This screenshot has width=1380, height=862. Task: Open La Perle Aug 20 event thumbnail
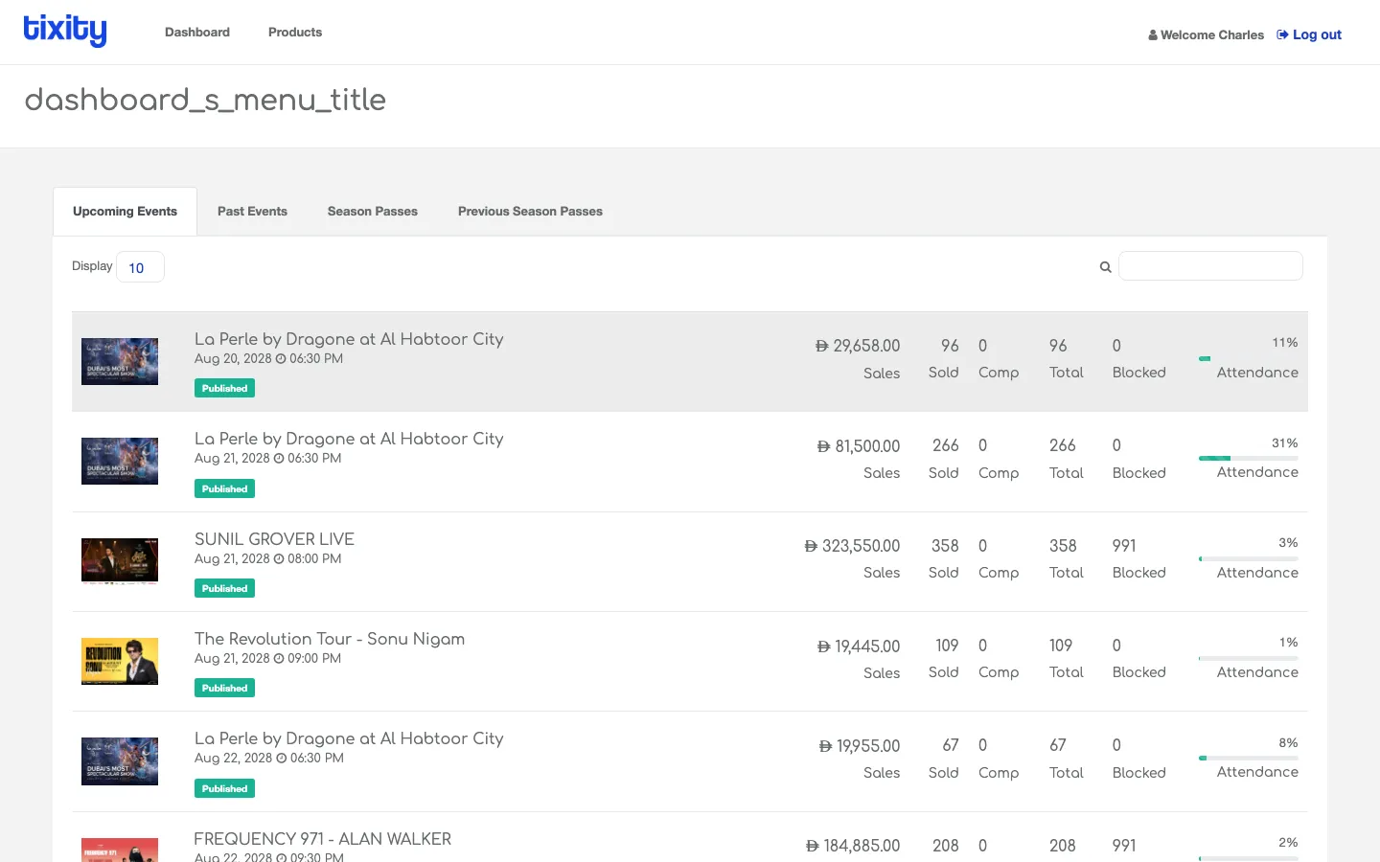coord(120,361)
